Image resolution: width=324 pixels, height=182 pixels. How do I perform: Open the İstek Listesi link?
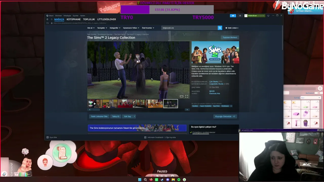point(232,28)
